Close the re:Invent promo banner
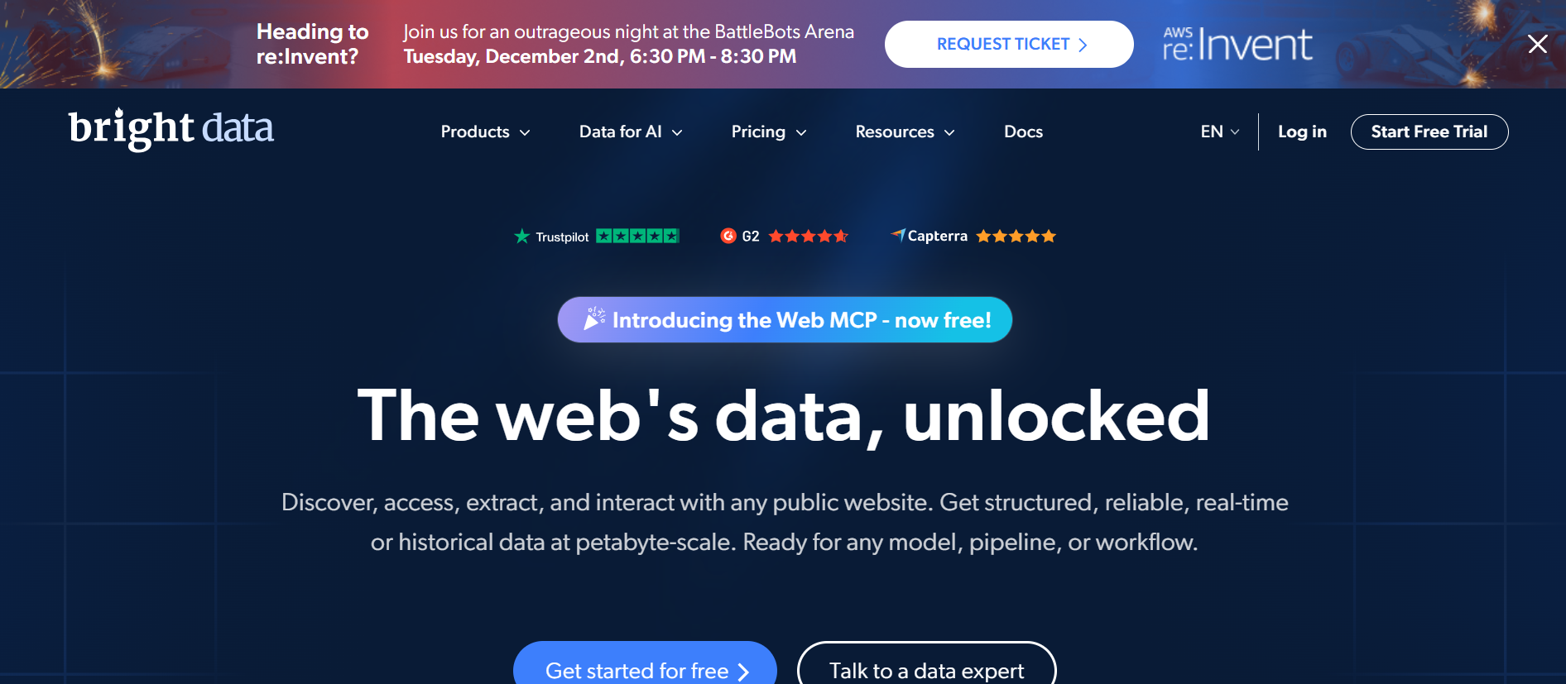Viewport: 1566px width, 684px height. coord(1537,44)
